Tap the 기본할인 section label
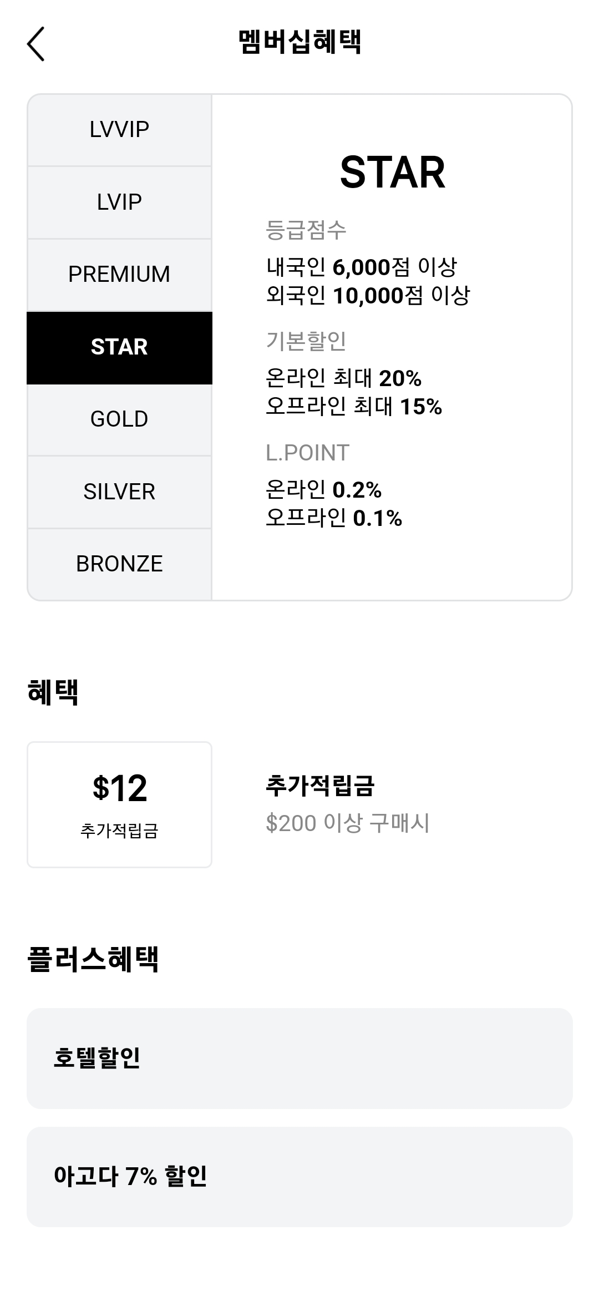This screenshot has width=599, height=1291. coord(306,341)
